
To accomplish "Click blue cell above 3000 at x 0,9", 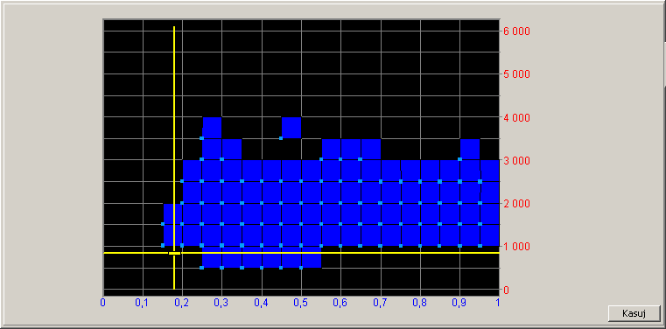I will 470,149.
